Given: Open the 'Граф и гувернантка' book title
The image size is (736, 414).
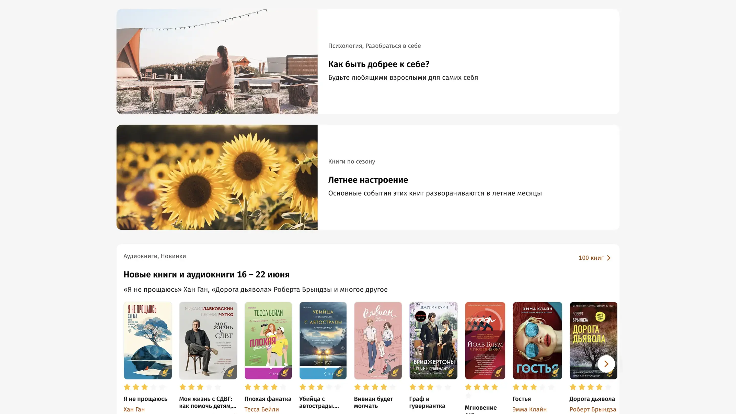Looking at the screenshot, I should click(427, 402).
